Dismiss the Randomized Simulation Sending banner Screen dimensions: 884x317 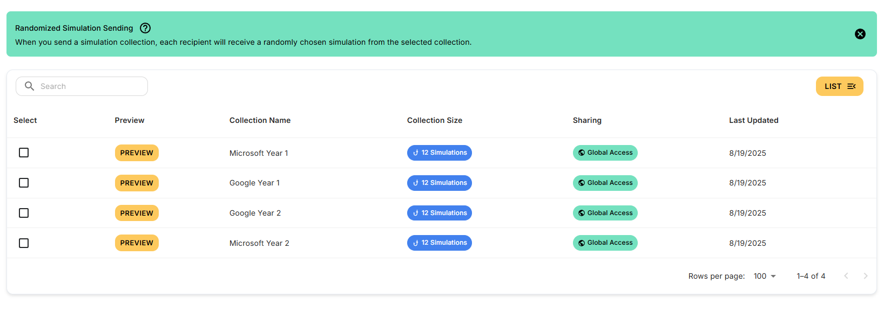click(x=860, y=34)
